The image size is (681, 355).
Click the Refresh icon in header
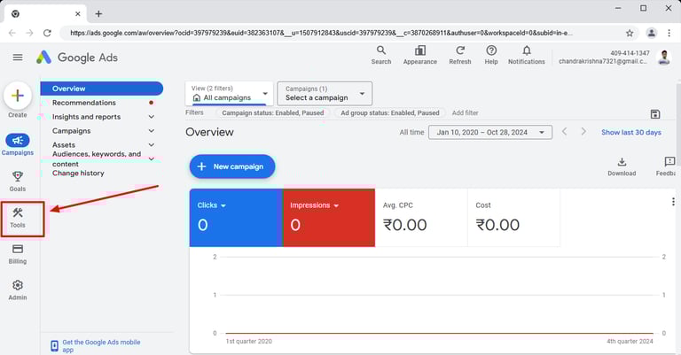tap(460, 55)
